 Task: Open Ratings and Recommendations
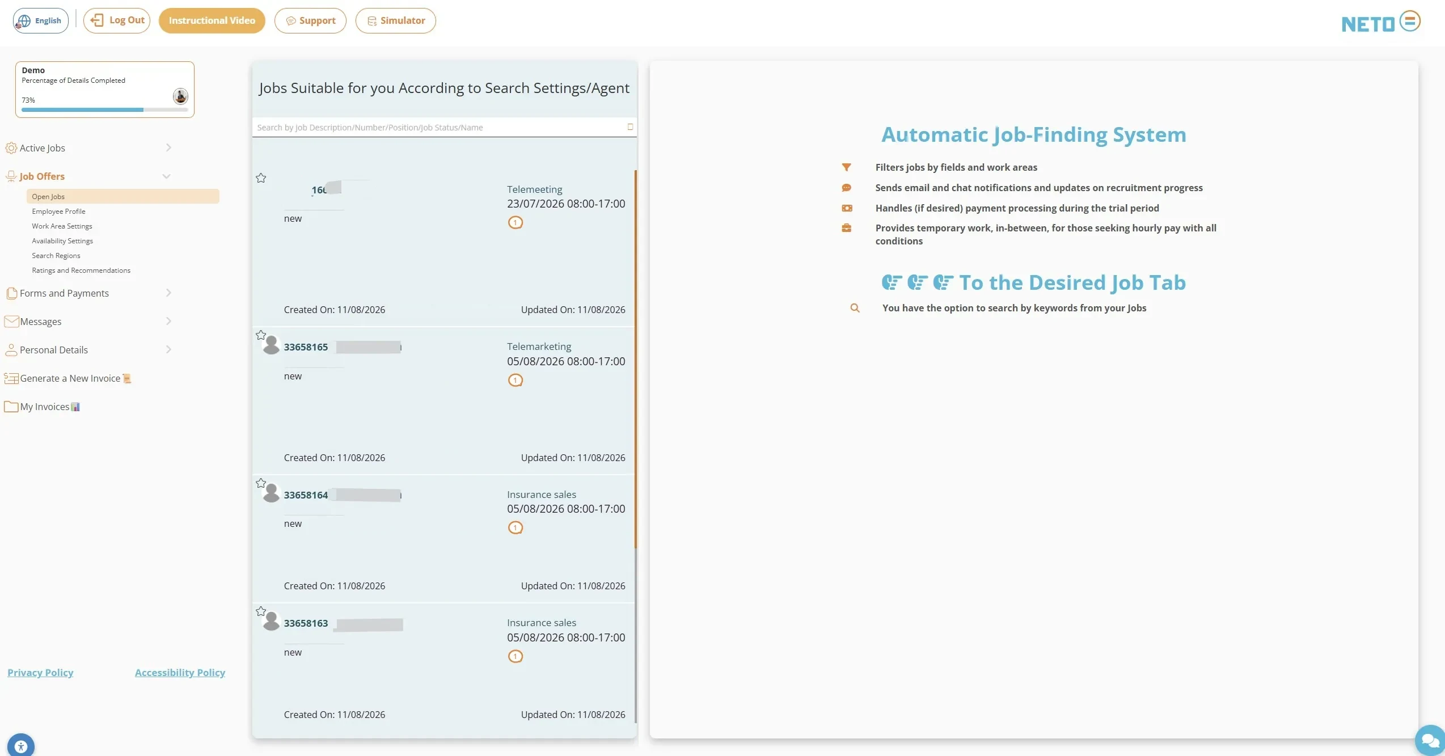81,270
